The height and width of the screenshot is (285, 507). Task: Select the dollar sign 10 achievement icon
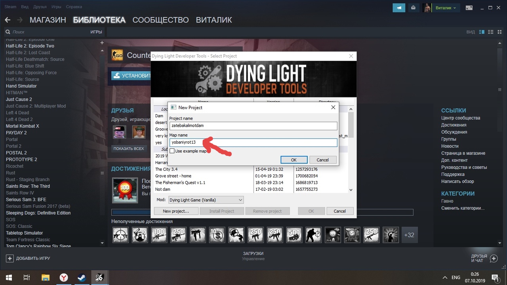217,235
